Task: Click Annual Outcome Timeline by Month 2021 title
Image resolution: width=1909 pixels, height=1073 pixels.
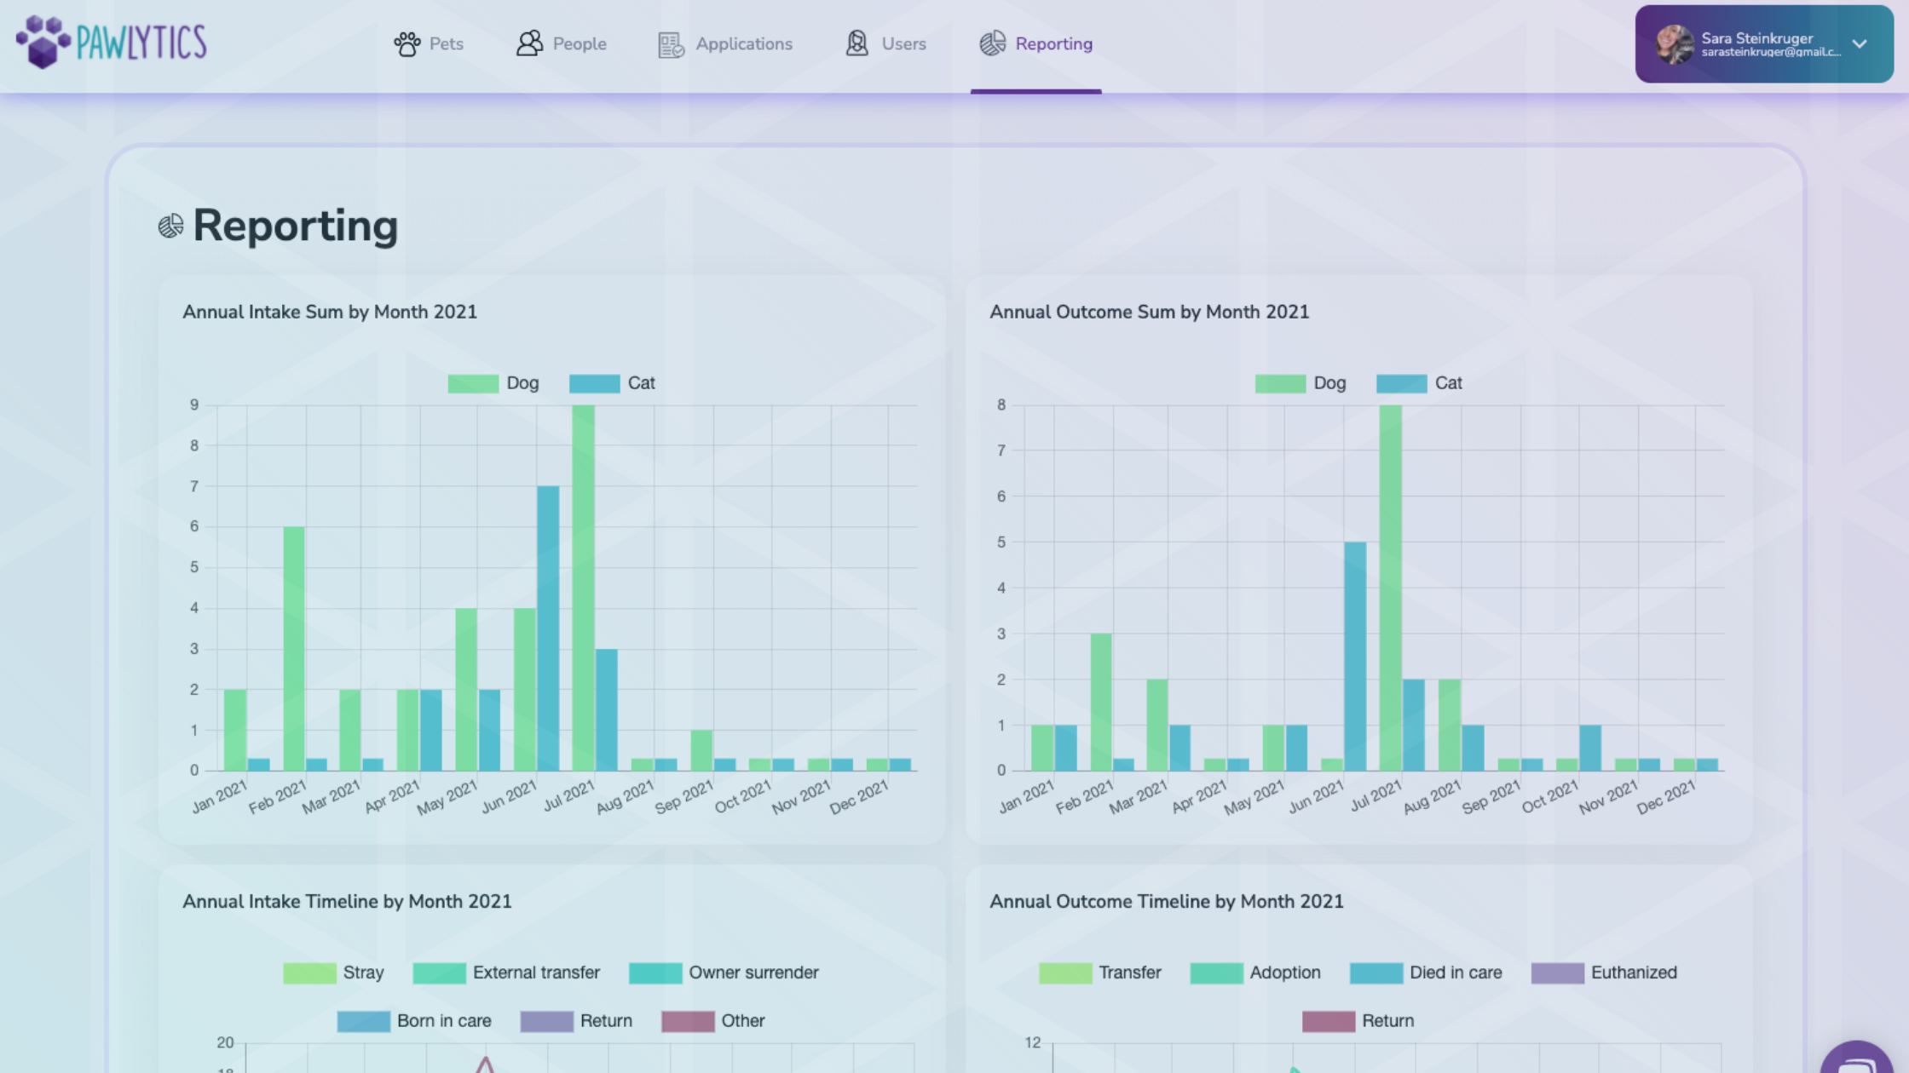Action: coord(1166,901)
